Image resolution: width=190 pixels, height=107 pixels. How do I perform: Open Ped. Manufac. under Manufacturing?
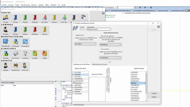click(x=6, y=43)
